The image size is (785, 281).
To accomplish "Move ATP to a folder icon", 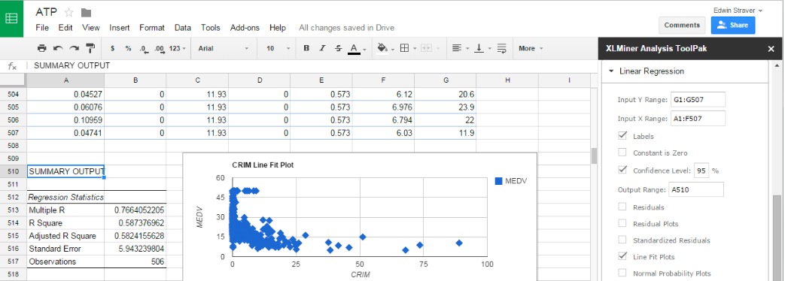I will pyautogui.click(x=86, y=13).
